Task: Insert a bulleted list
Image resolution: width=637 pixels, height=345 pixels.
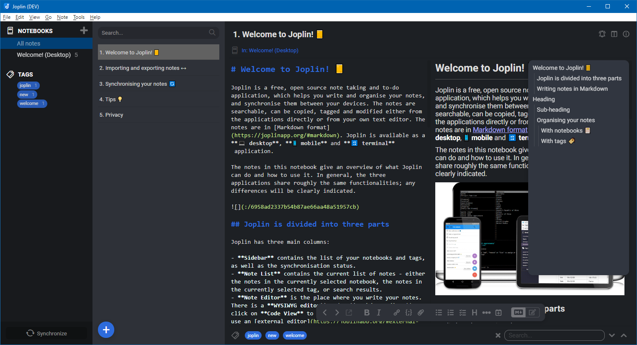Action: coord(439,312)
